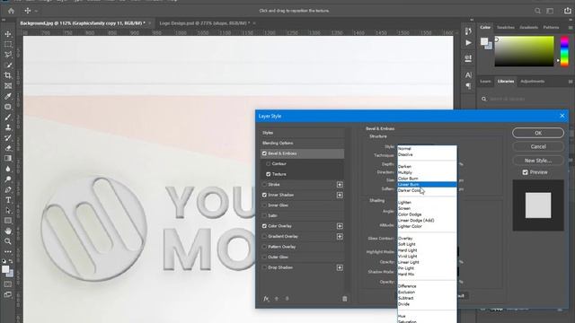Click the fx icon in Layer Style dialog

click(266, 299)
